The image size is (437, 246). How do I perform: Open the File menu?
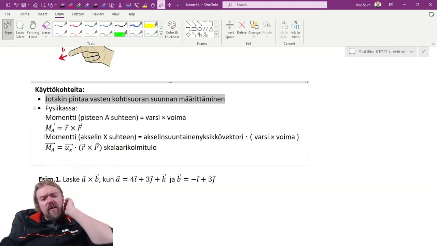click(x=8, y=14)
